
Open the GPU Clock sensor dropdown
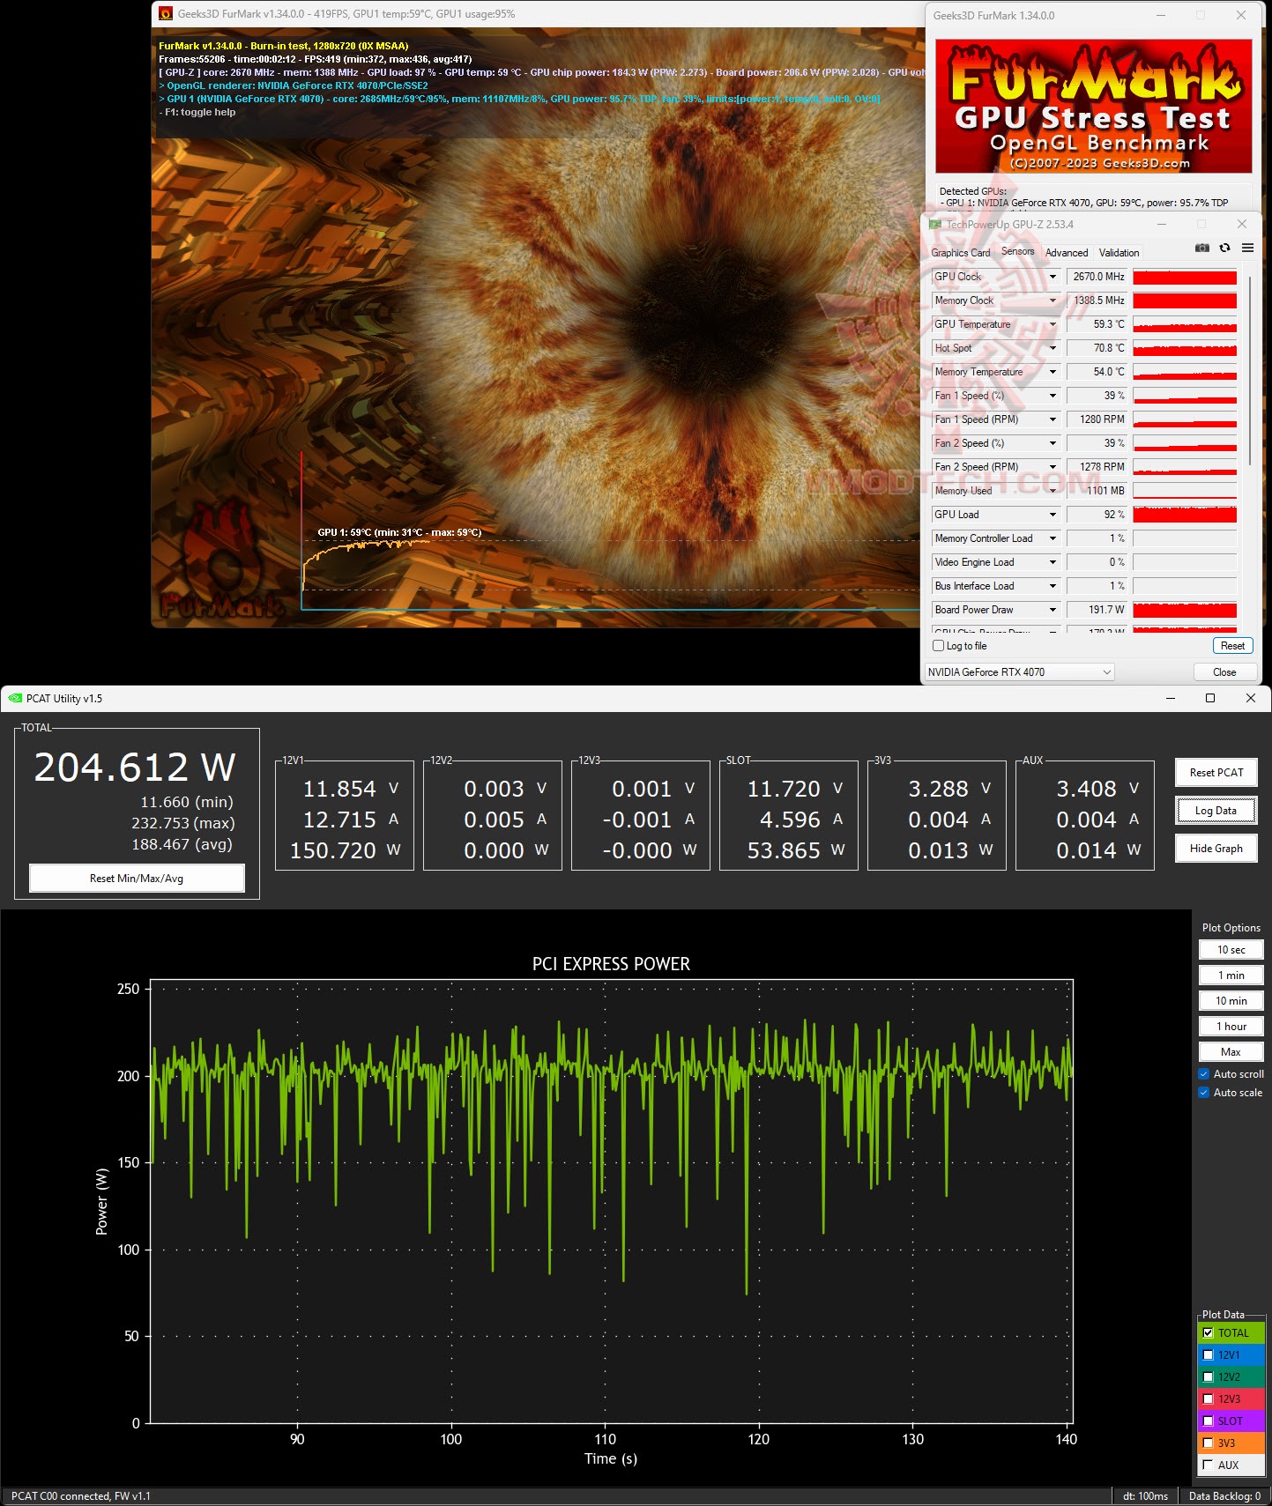[1053, 277]
